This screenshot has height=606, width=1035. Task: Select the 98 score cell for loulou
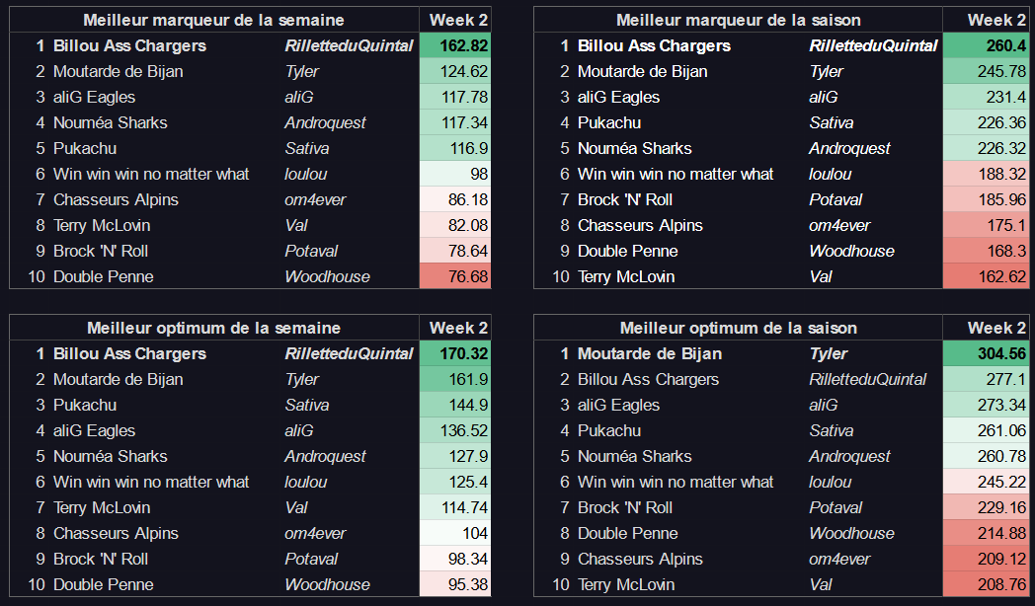455,174
